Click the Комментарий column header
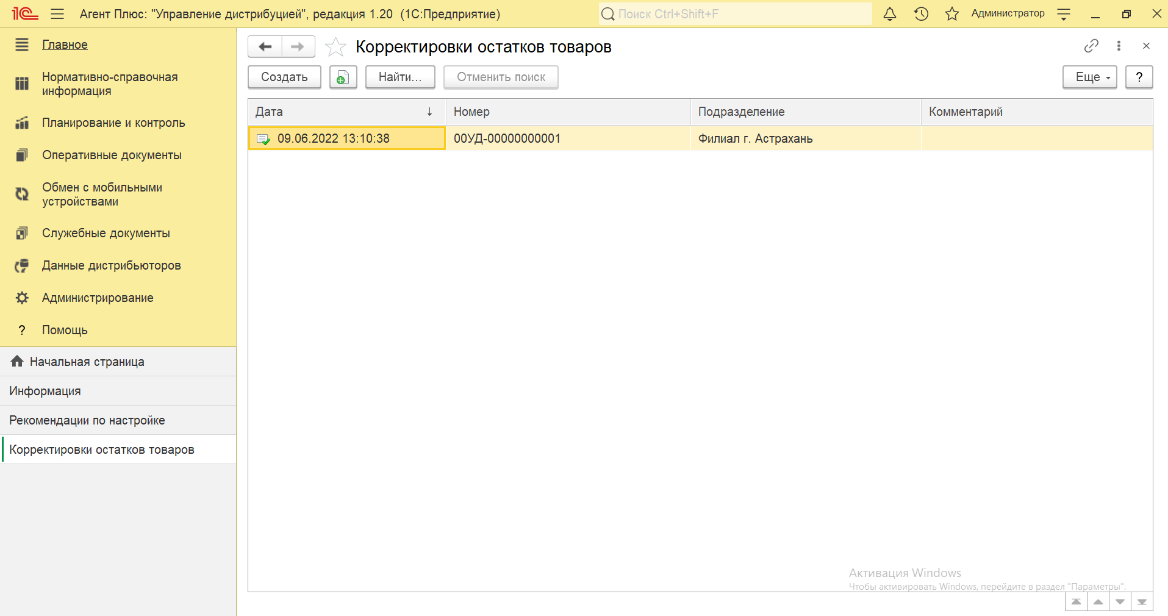Viewport: 1168px width, 616px height. pyautogui.click(x=1037, y=112)
